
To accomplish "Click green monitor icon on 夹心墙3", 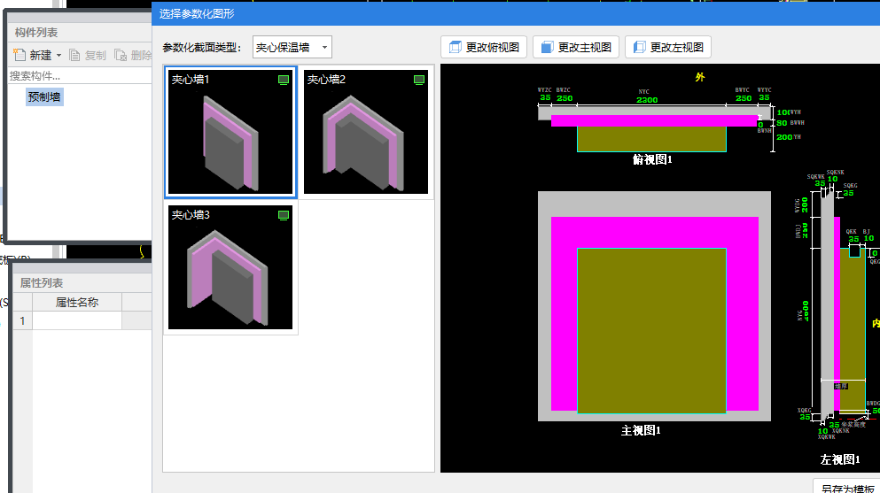I will coord(284,215).
